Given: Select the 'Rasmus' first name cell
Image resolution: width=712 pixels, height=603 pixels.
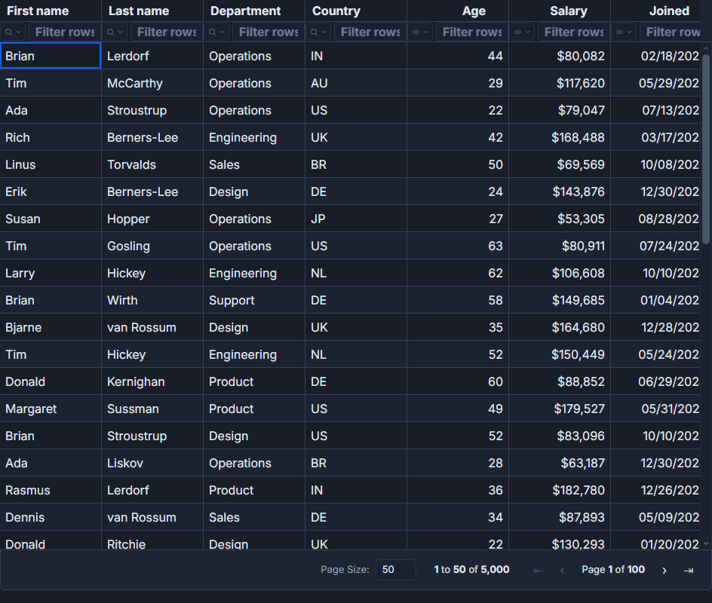Looking at the screenshot, I should point(51,490).
